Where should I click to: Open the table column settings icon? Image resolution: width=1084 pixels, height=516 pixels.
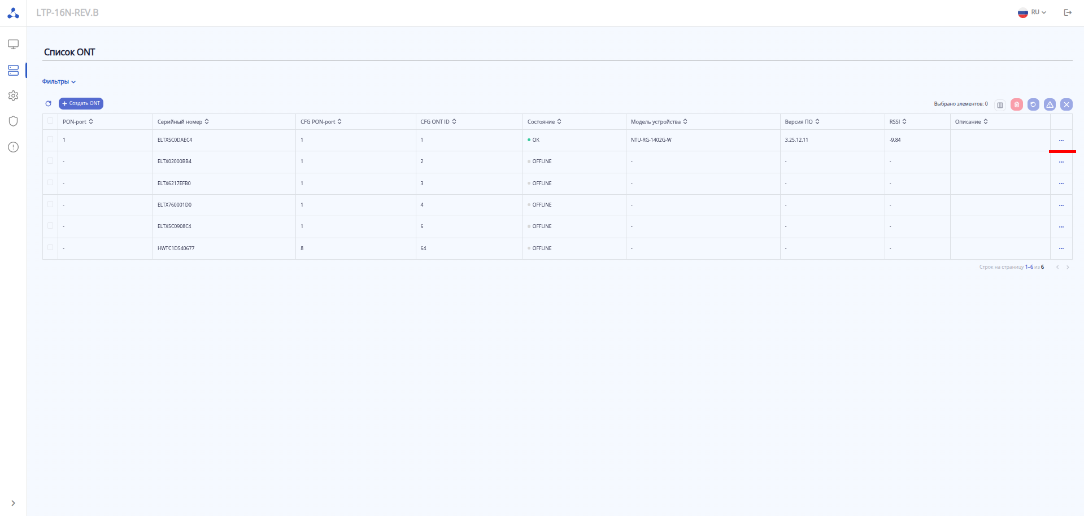click(1000, 105)
